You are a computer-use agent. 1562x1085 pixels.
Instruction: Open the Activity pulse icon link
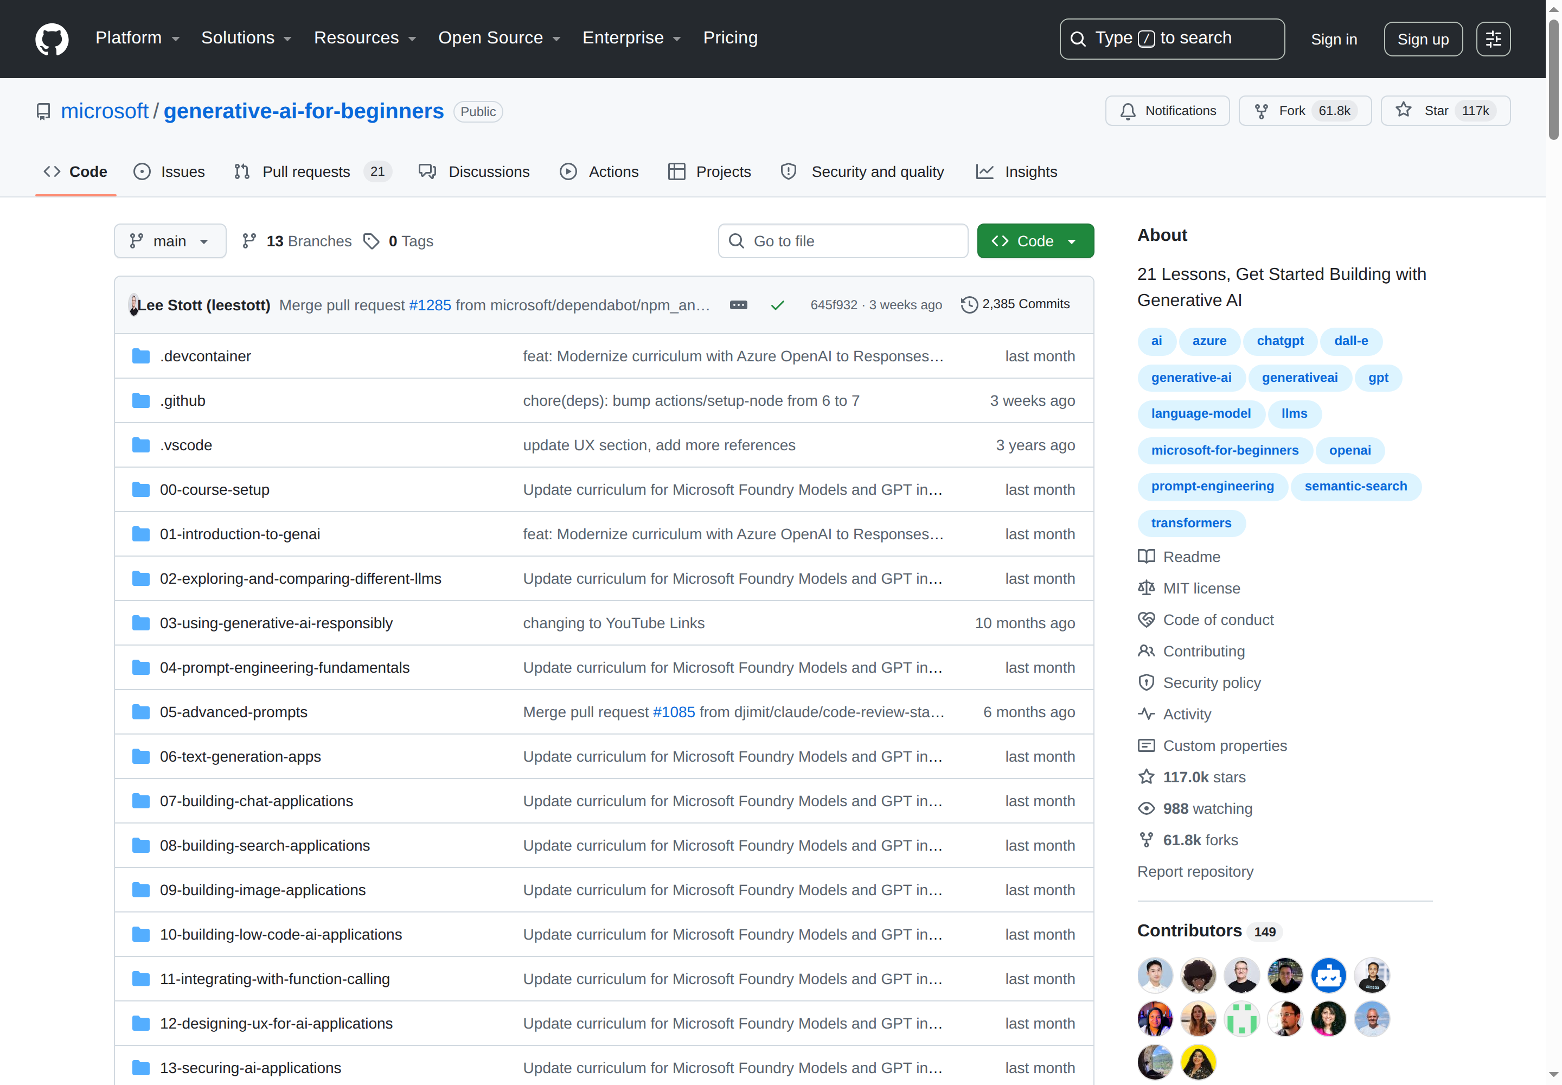coord(1175,714)
